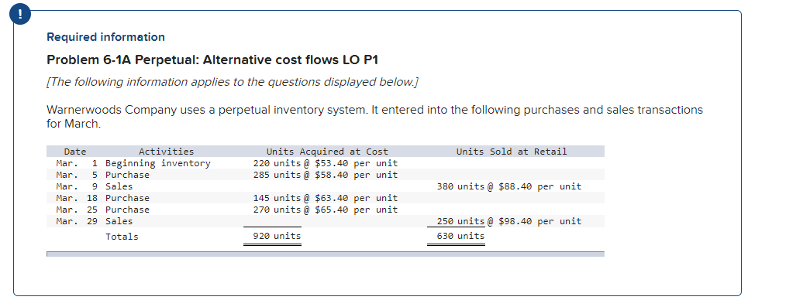Click '380 units @ $88.40 per unit'
This screenshot has height=307, width=810.
tap(509, 186)
